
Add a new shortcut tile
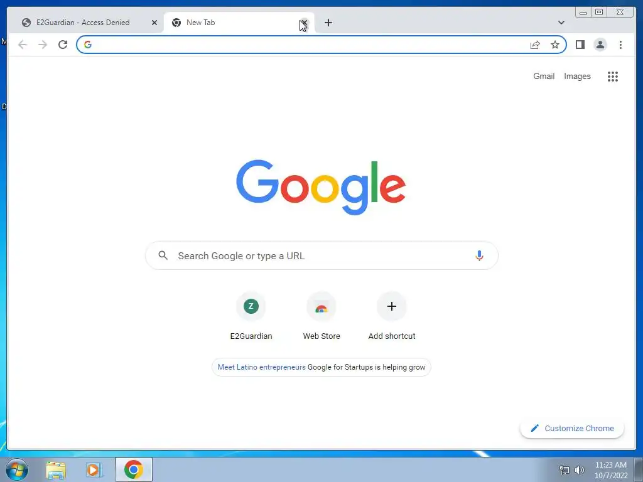pyautogui.click(x=392, y=316)
